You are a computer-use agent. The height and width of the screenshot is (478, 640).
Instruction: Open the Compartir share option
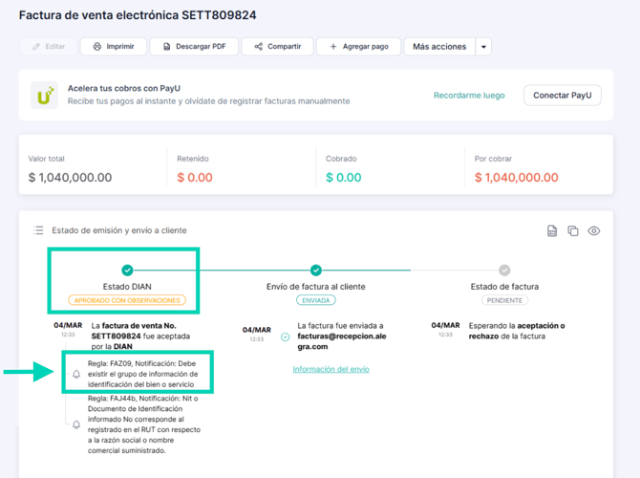pos(277,47)
